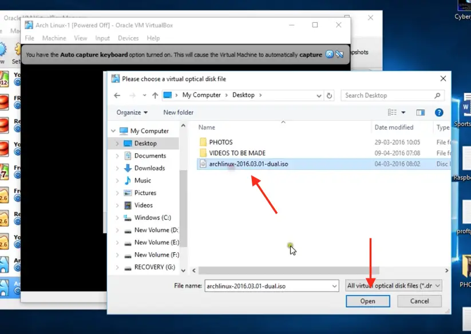Select the VIDEOS TO BE MADE folder
The width and height of the screenshot is (471, 334).
click(238, 153)
